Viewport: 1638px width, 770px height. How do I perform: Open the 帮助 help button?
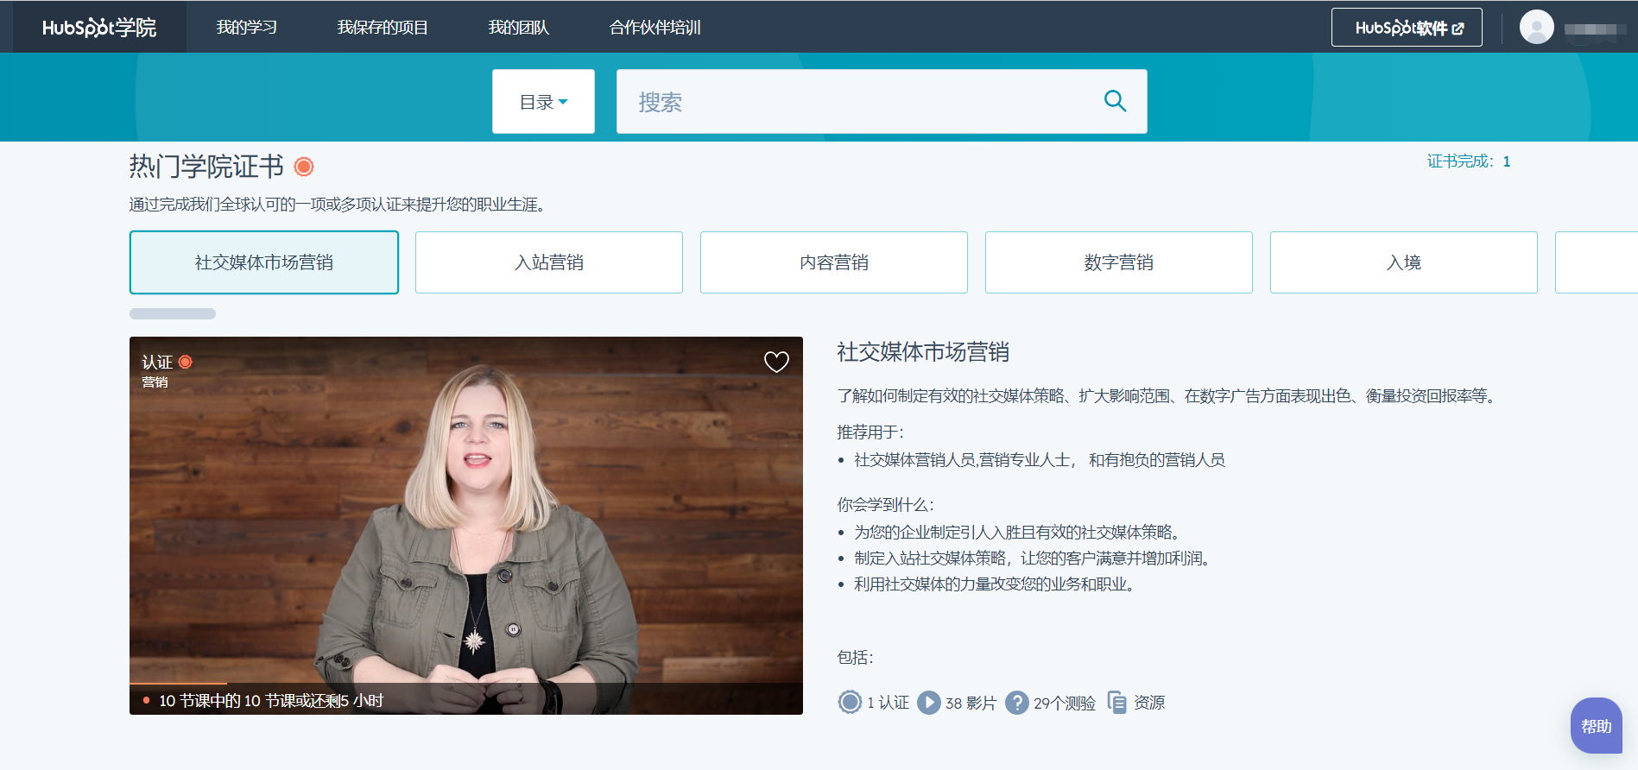click(x=1596, y=726)
